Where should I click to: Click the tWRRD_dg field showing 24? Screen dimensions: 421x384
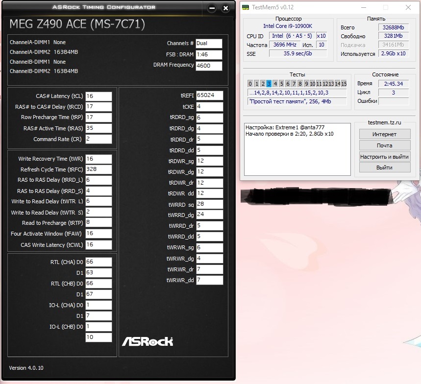click(x=209, y=215)
